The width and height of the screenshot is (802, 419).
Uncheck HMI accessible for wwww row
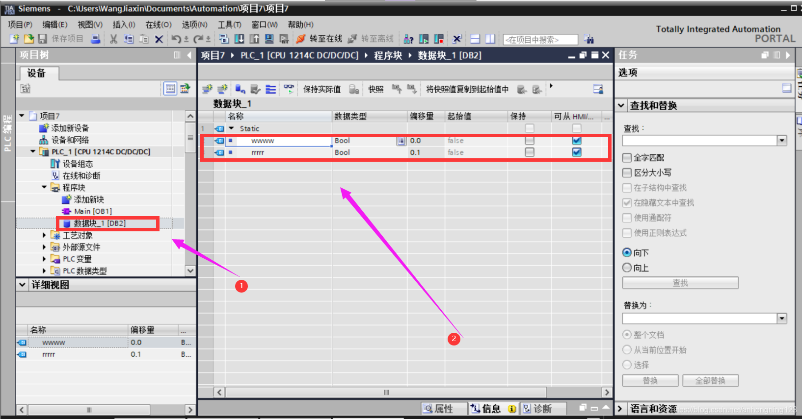click(577, 141)
